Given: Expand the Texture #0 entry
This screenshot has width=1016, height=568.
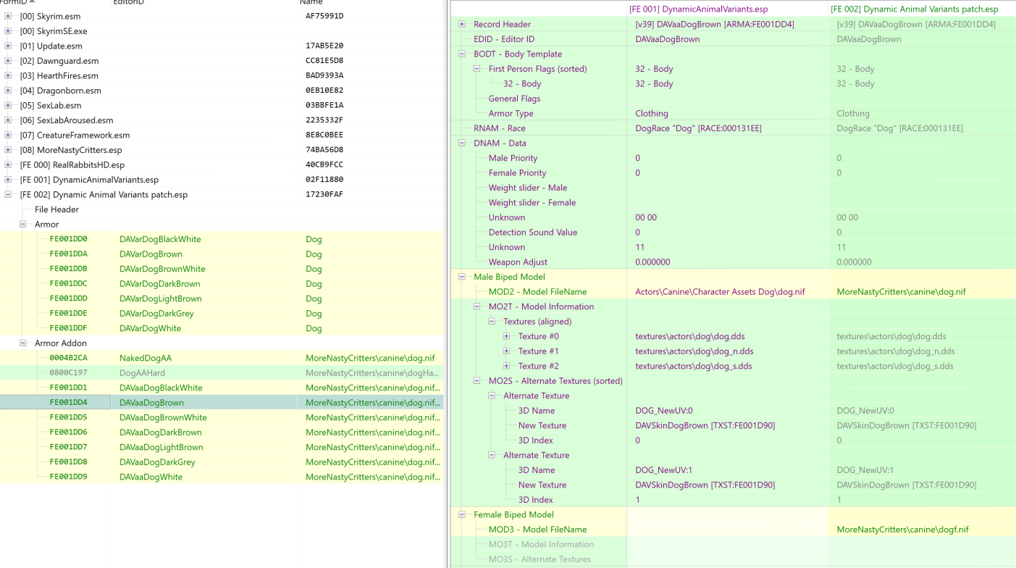Looking at the screenshot, I should 507,336.
